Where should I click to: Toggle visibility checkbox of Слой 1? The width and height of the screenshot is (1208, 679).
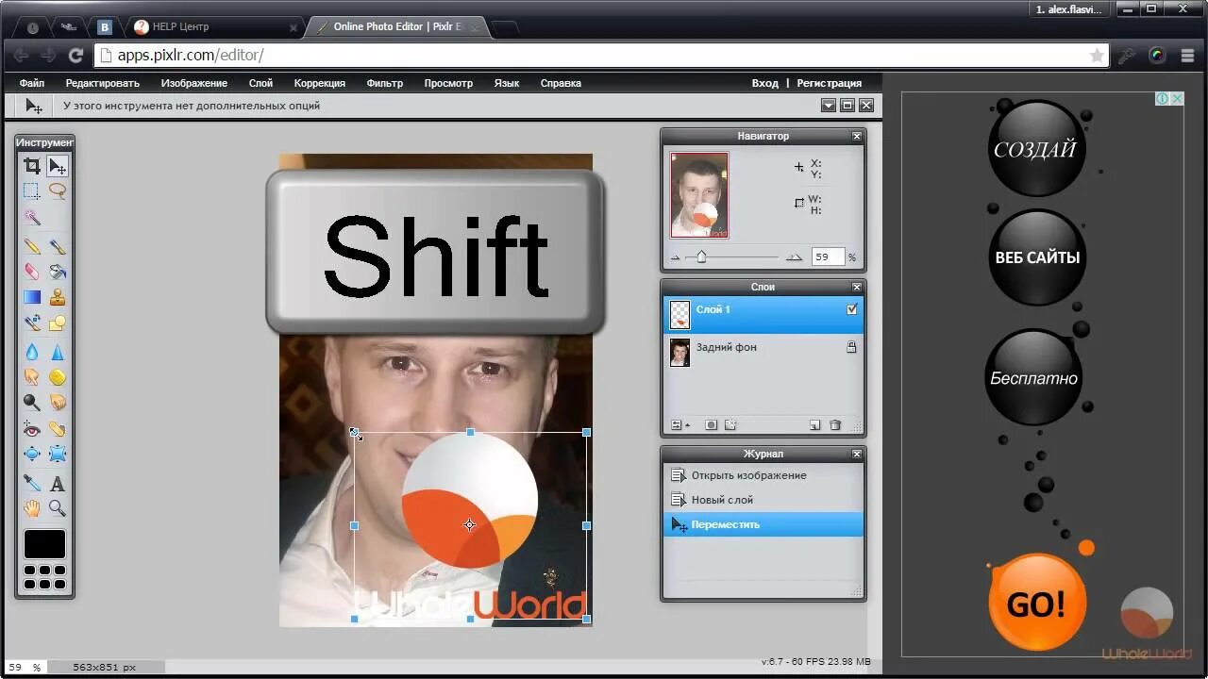click(852, 309)
